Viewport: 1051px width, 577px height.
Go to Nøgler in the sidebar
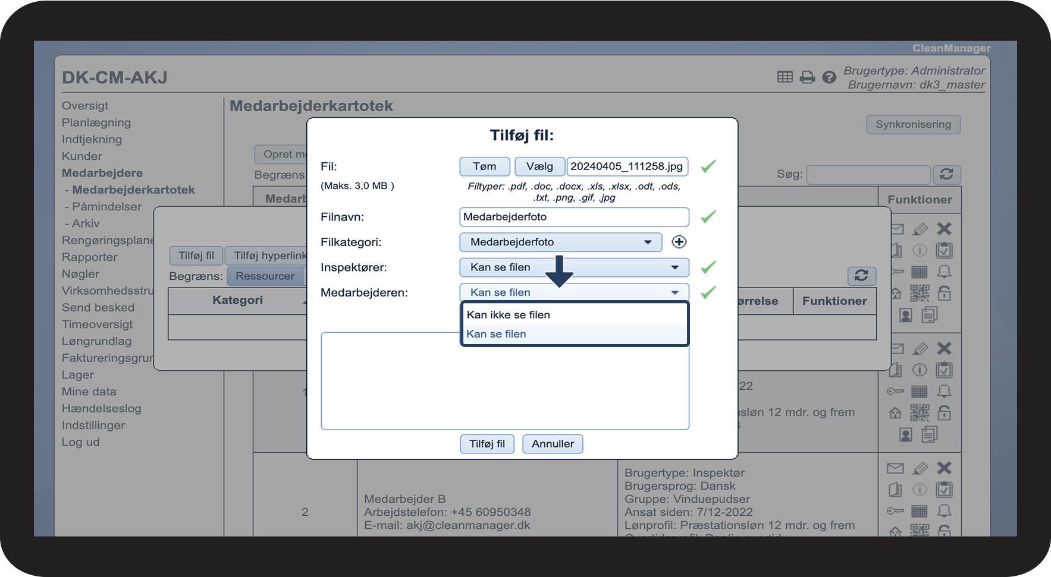pos(80,274)
